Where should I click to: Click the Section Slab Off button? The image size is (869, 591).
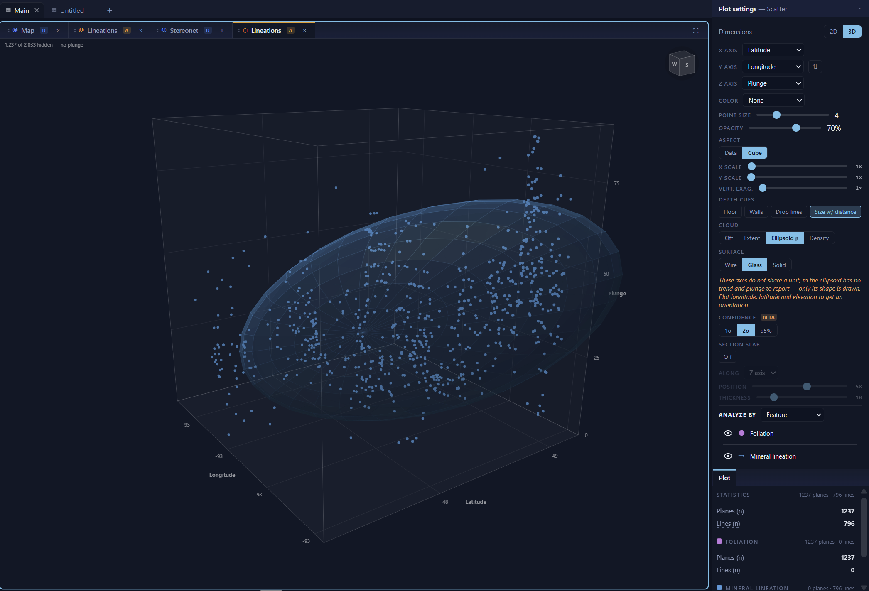coord(728,357)
